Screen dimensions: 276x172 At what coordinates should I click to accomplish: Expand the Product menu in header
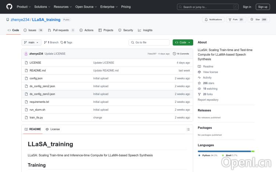[24, 7]
